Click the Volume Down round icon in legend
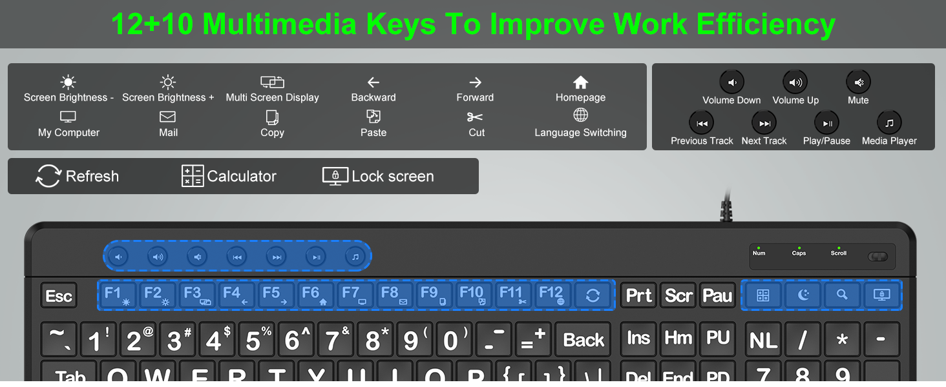This screenshot has height=387, width=946. (x=732, y=83)
